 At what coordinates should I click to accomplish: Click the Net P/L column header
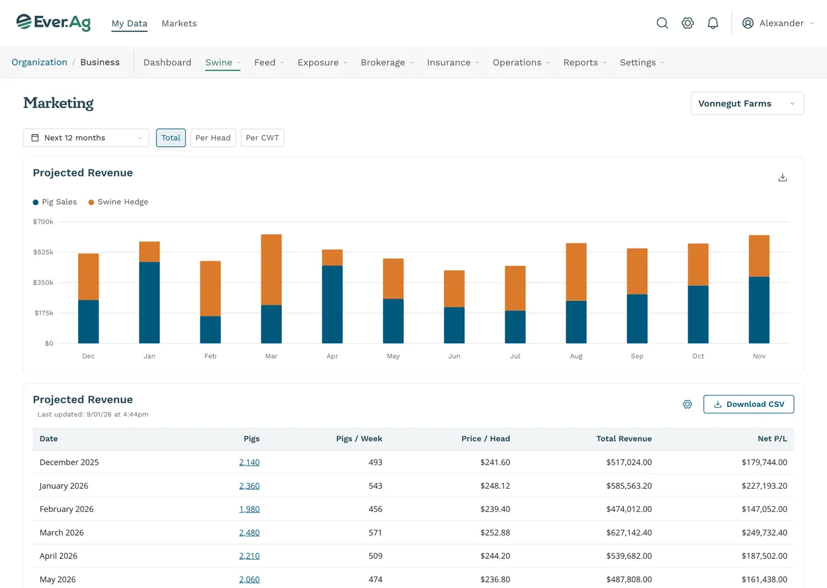(x=773, y=439)
